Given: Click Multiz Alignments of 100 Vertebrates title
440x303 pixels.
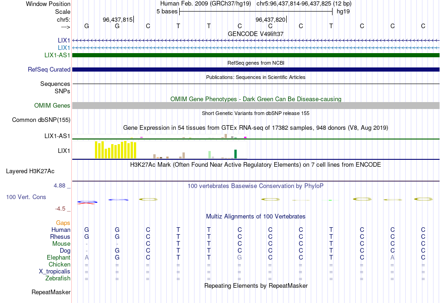Looking at the screenshot, I should [x=256, y=216].
